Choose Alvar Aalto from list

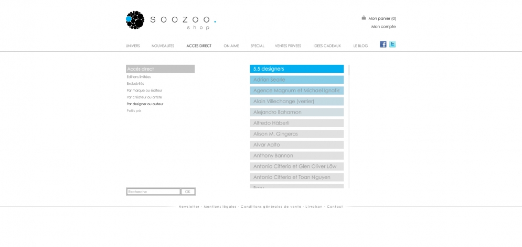point(297,145)
